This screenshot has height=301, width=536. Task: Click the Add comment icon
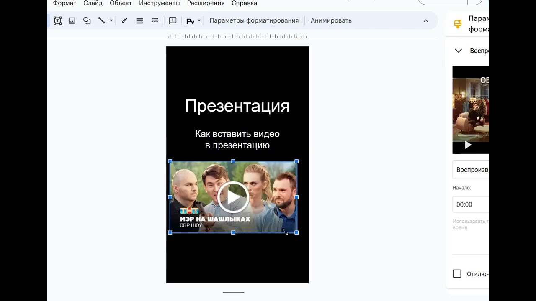click(x=173, y=20)
